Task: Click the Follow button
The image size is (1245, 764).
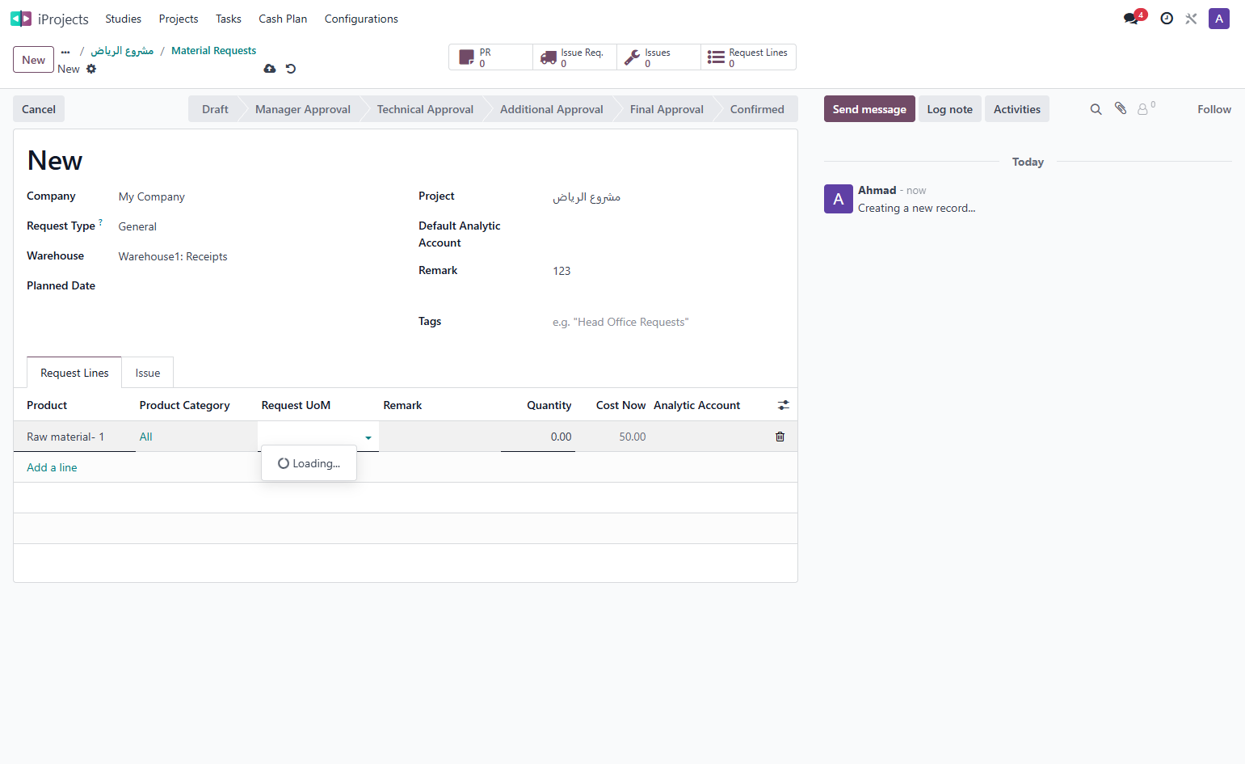Action: tap(1214, 109)
